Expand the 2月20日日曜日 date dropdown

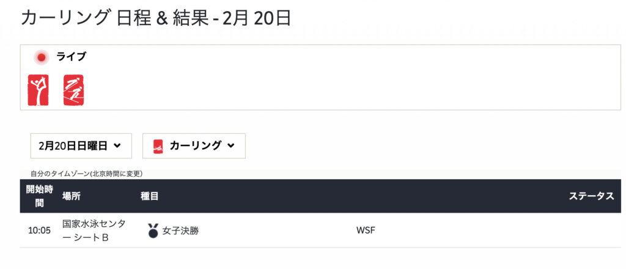81,146
